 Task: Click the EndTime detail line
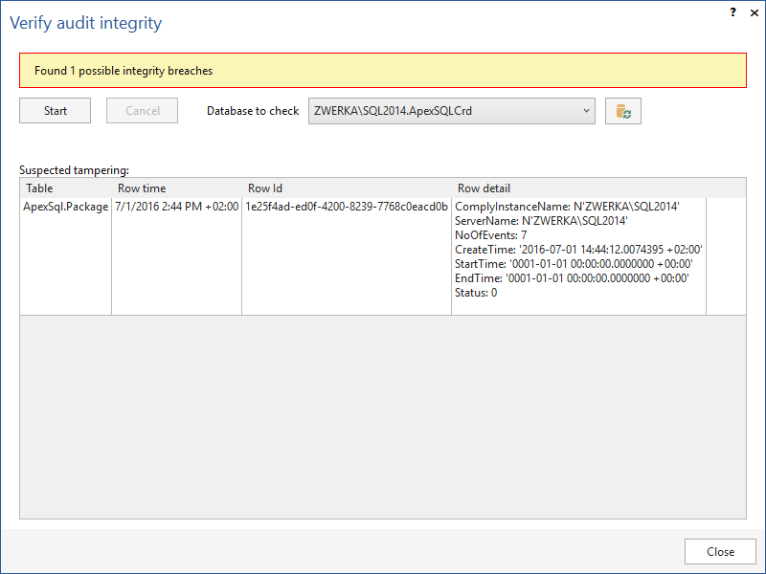(x=572, y=278)
